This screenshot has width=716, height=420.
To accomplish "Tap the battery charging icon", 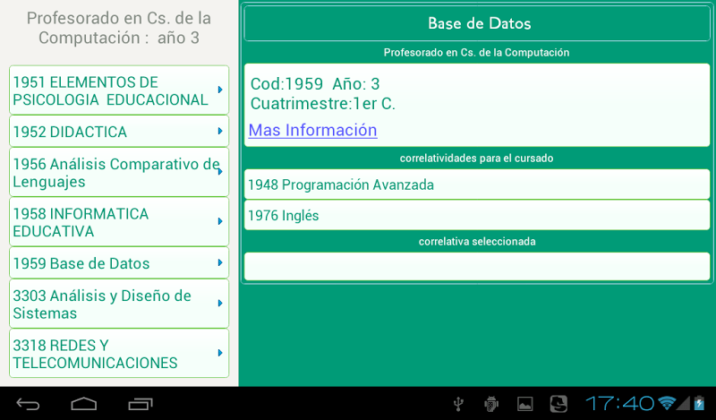I will [x=699, y=403].
